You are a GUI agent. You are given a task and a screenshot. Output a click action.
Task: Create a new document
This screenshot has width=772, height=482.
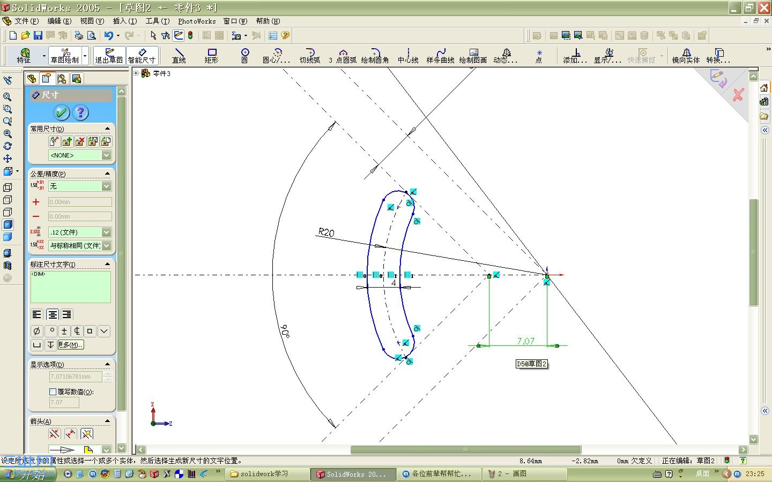[x=13, y=35]
